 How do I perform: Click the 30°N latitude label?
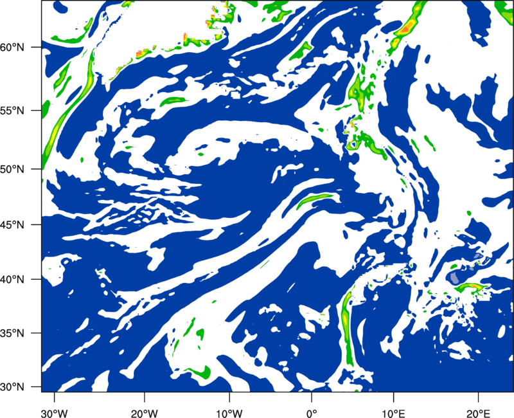(12, 387)
